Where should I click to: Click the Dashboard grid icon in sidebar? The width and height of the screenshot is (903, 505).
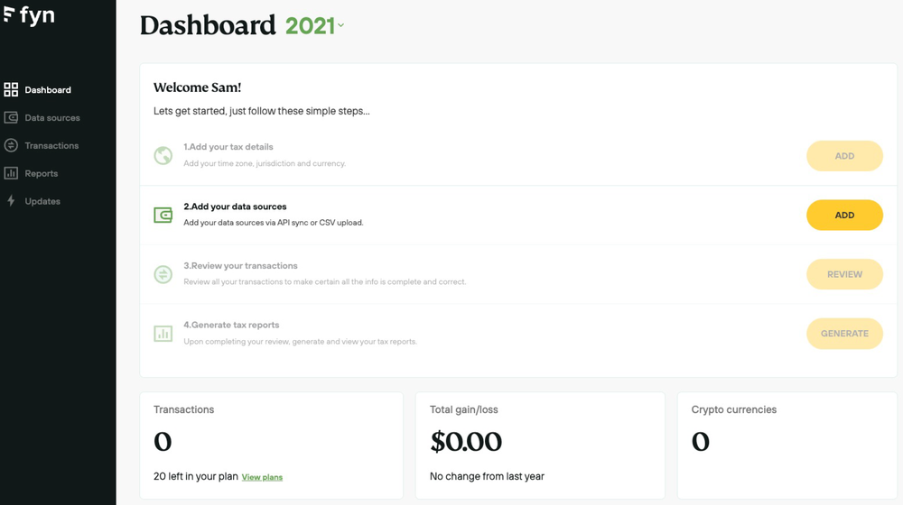11,90
